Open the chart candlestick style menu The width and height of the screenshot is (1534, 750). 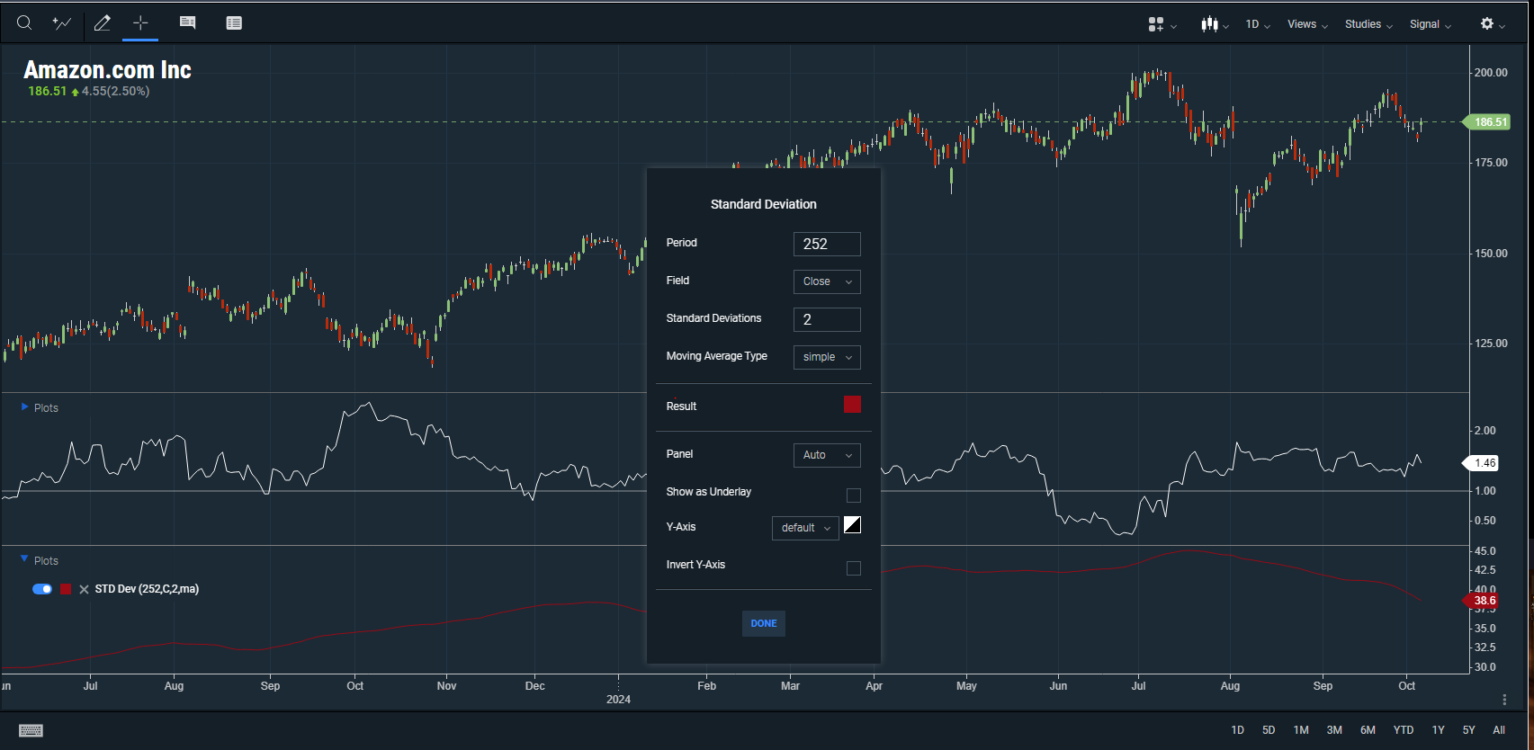tap(1214, 24)
